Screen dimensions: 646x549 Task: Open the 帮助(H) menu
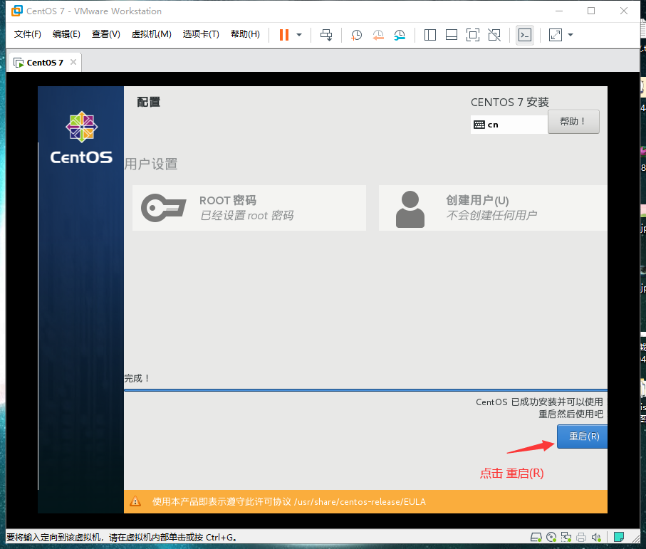click(x=245, y=34)
